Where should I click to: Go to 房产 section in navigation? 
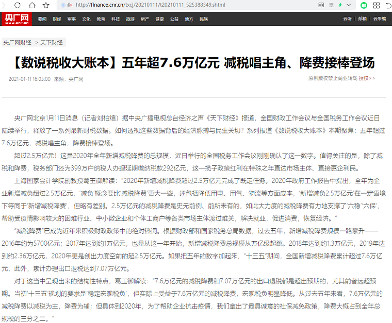(145, 19)
